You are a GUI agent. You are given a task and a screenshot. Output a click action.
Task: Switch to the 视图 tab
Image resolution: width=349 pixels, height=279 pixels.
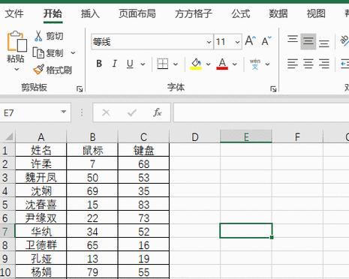point(316,13)
